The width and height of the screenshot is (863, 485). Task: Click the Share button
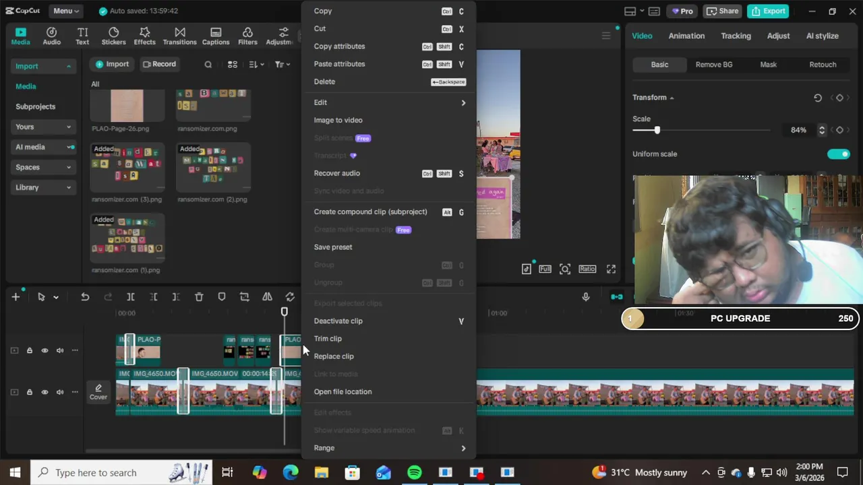[x=721, y=11]
